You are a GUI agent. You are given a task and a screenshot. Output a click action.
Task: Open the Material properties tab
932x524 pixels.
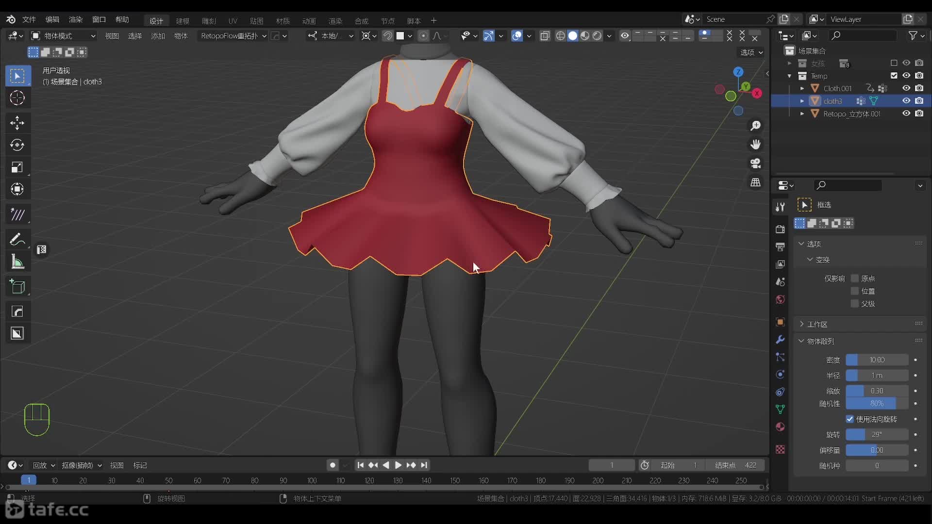pos(780,427)
